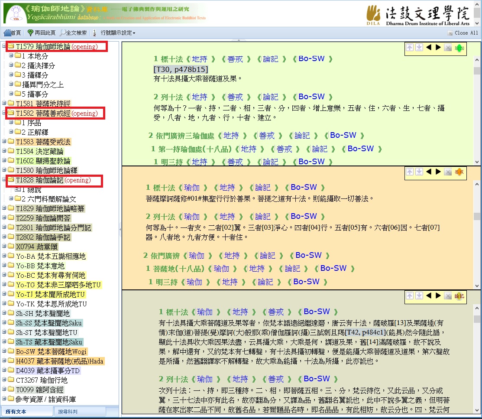Click the 再回此頁 toolbar button
Viewport: 482px width, 419px height.
41,33
